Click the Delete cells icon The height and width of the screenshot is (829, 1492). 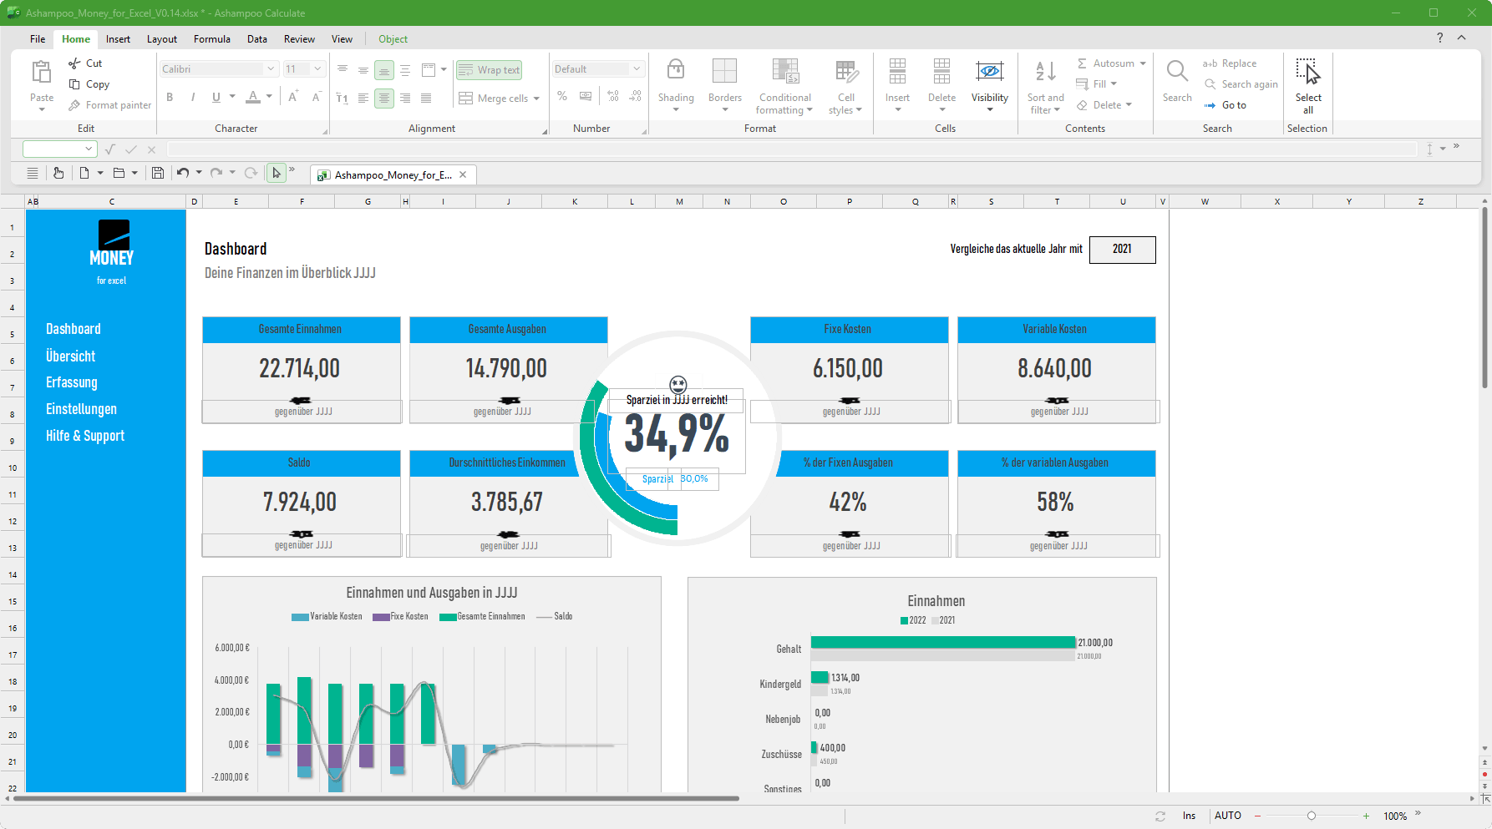[941, 72]
